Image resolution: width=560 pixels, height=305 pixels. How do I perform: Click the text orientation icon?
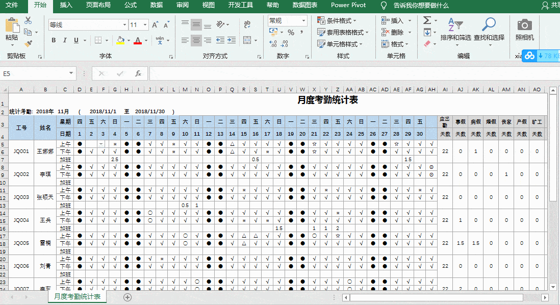[220, 24]
